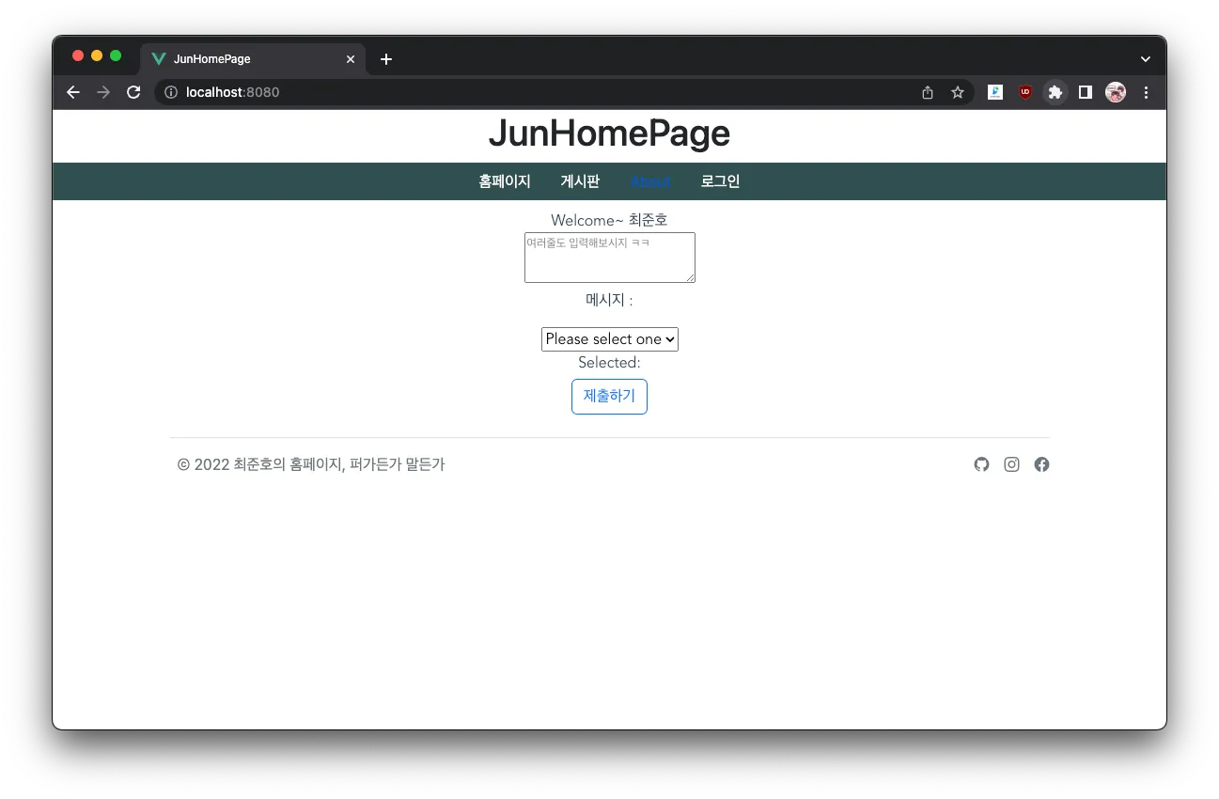Open the Extensions puzzle piece menu
This screenshot has height=799, width=1219.
click(1055, 92)
